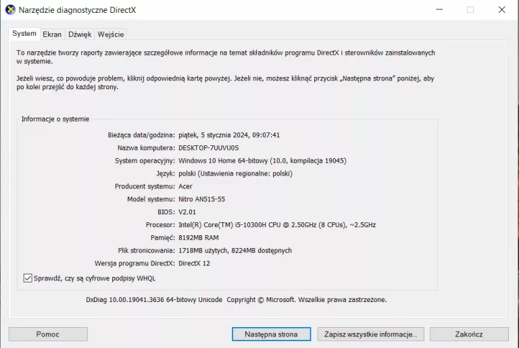Viewport: 519px width, 348px height.
Task: Click the language value polski
Action: [x=235, y=174]
